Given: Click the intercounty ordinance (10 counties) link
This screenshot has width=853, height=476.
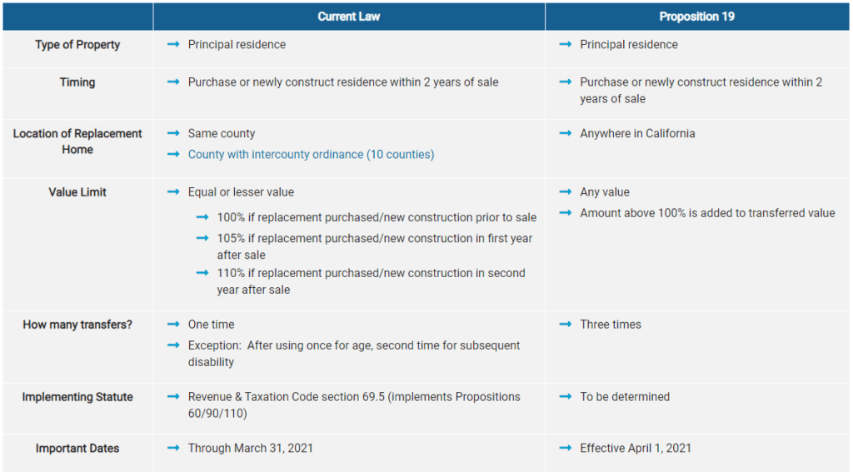Looking at the screenshot, I should click(311, 154).
